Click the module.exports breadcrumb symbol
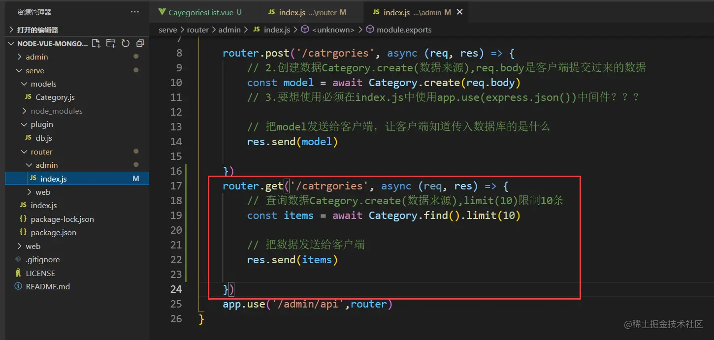The image size is (714, 340). click(404, 30)
